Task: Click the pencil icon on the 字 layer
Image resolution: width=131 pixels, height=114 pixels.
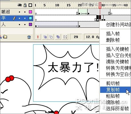Action: coord(14,18)
